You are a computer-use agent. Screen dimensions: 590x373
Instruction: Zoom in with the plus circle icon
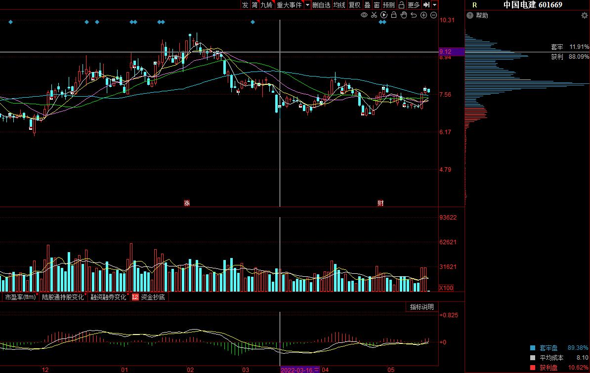[x=423, y=15]
